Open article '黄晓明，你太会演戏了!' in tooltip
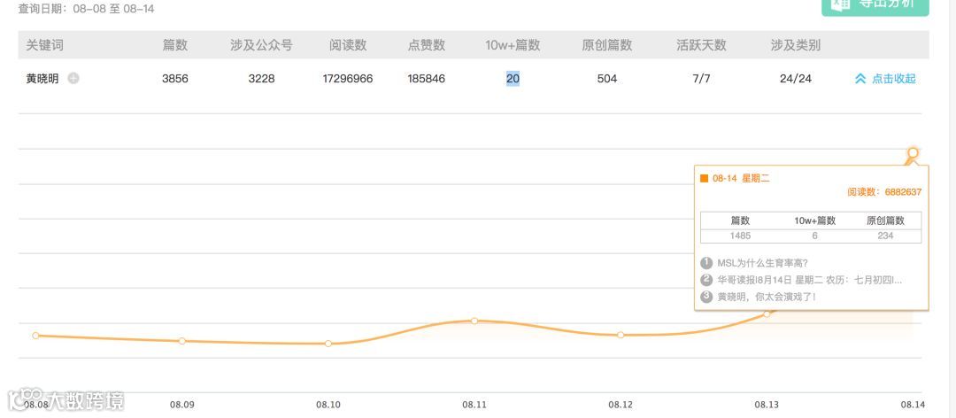The image size is (956, 418). [767, 298]
